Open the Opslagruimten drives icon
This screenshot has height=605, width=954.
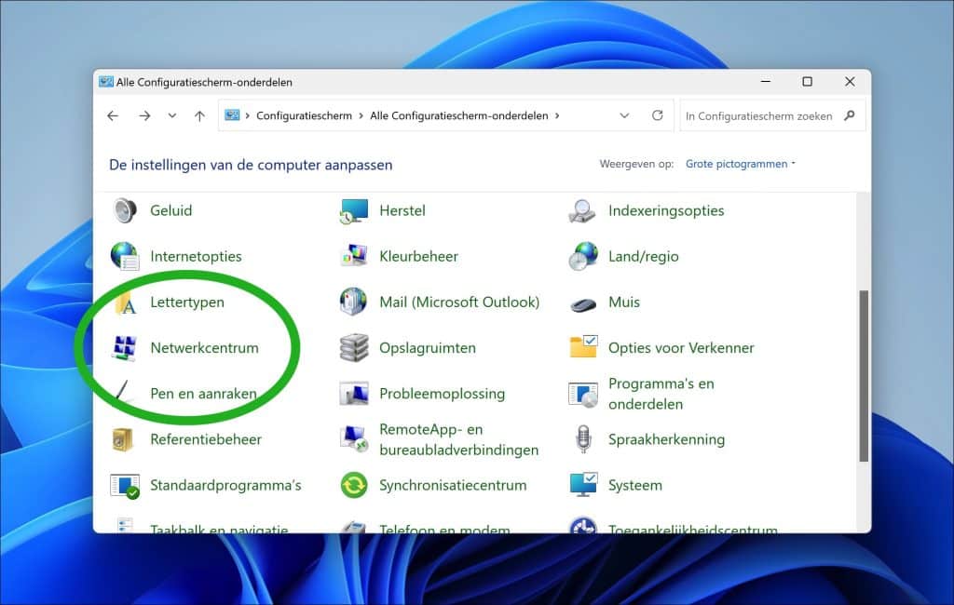coord(354,348)
